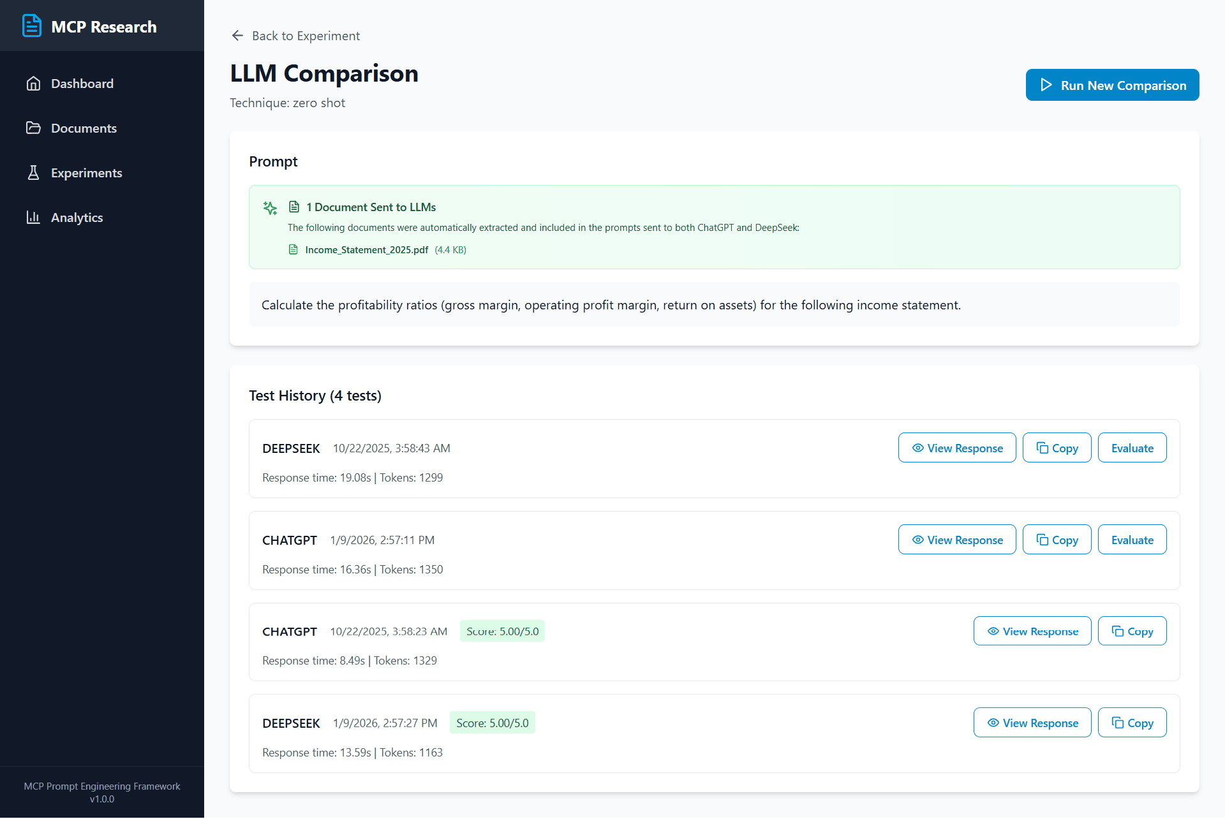1225x819 pixels.
Task: View Response for DeepSeek 10/22/2025 test
Action: [956, 448]
